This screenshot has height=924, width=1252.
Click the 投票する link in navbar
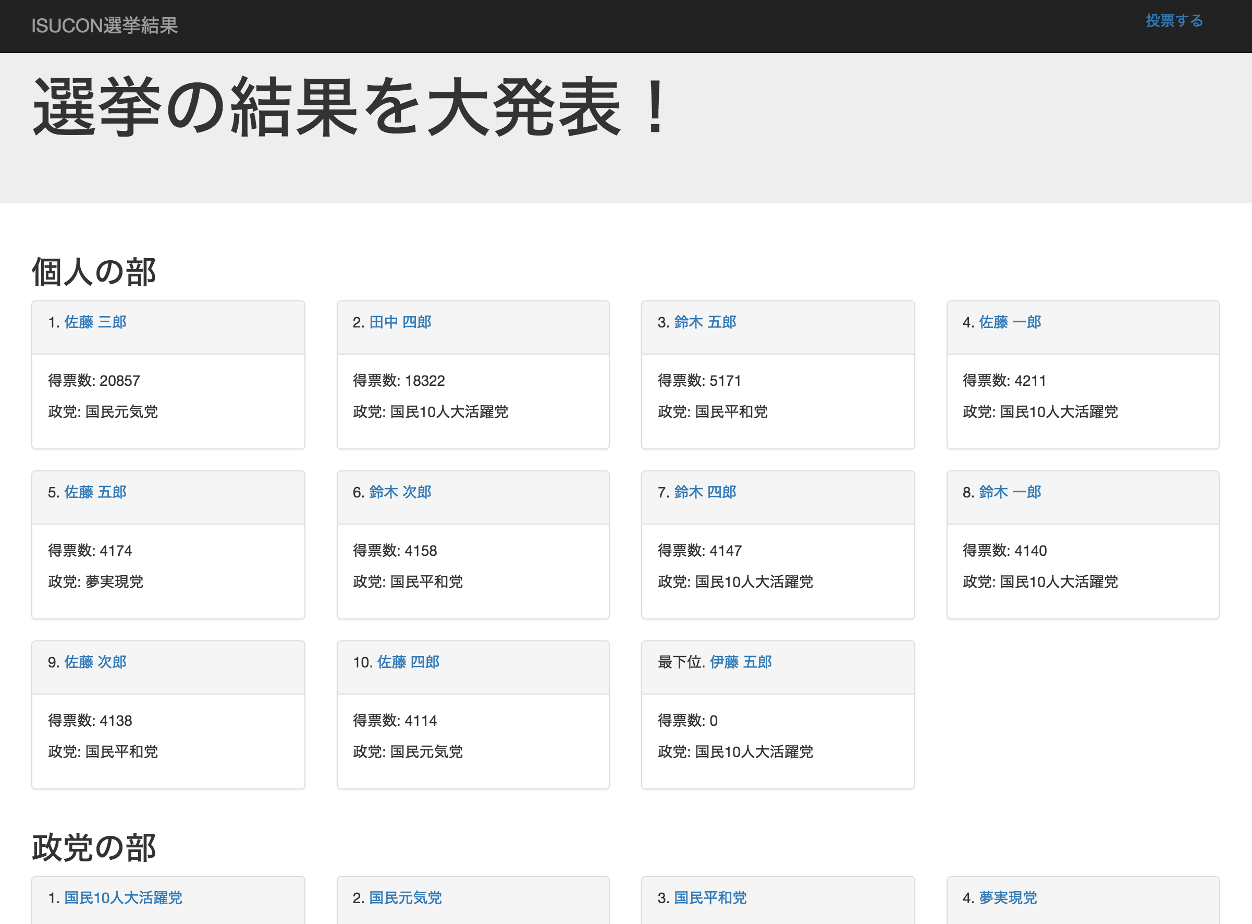coord(1174,21)
